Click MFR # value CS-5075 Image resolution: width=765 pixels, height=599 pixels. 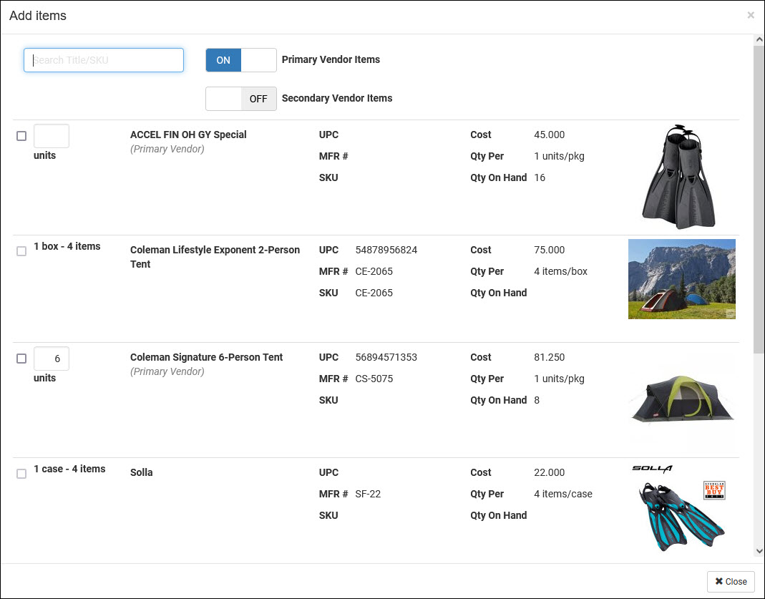(374, 379)
